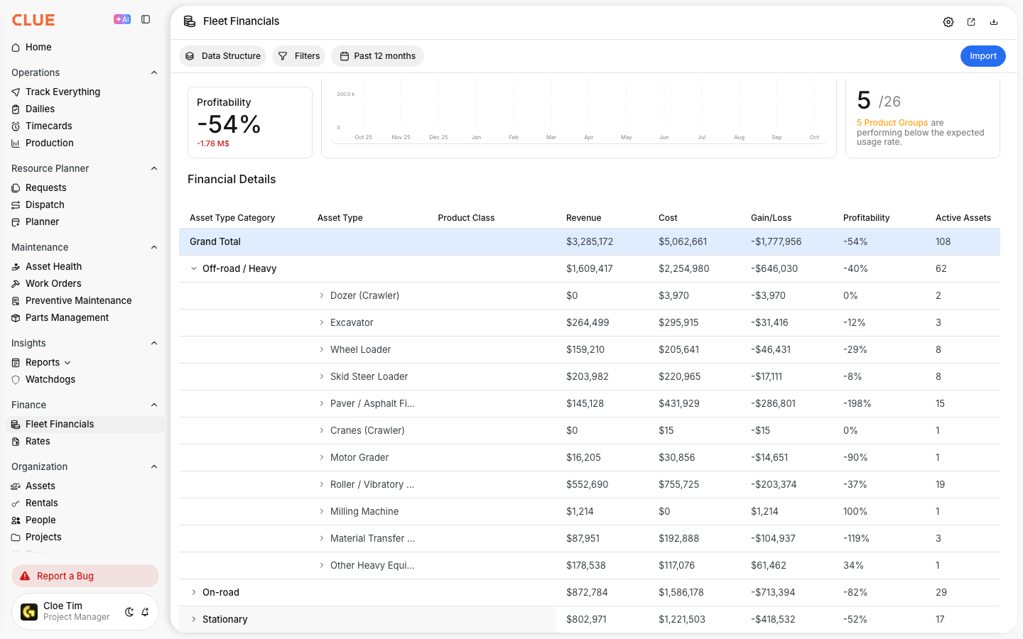
Task: Expand Stationary row
Action: click(193, 619)
